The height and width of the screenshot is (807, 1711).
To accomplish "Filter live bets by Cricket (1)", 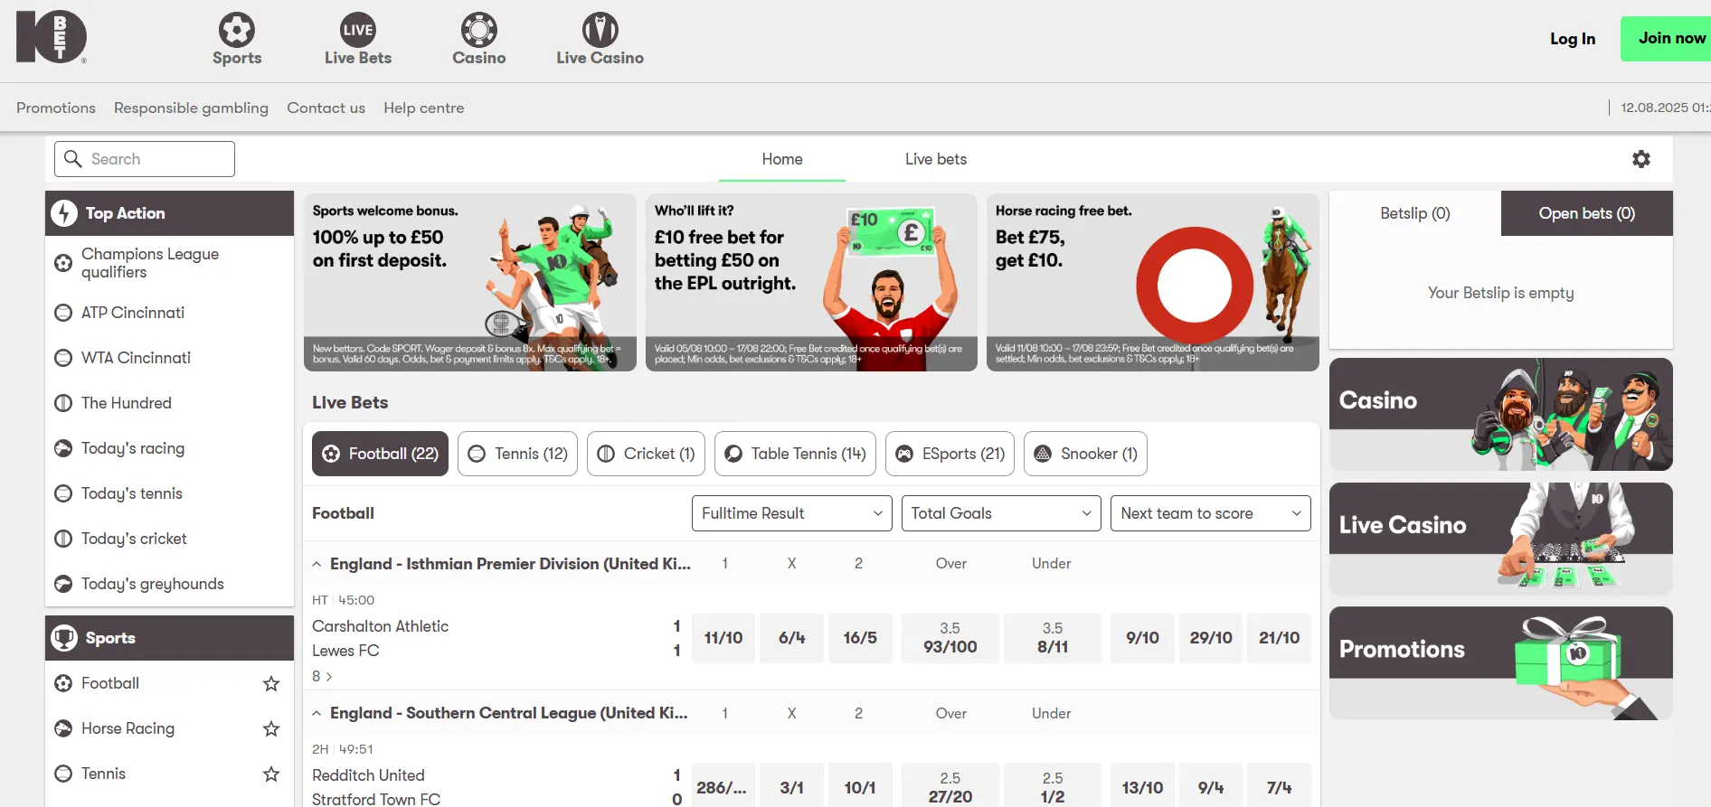I will tap(646, 454).
